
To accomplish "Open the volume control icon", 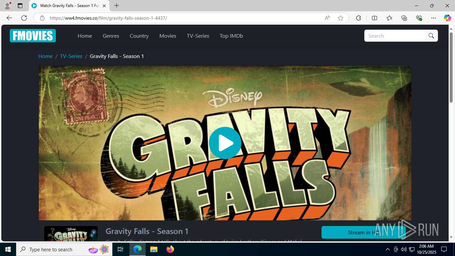I will [x=404, y=249].
